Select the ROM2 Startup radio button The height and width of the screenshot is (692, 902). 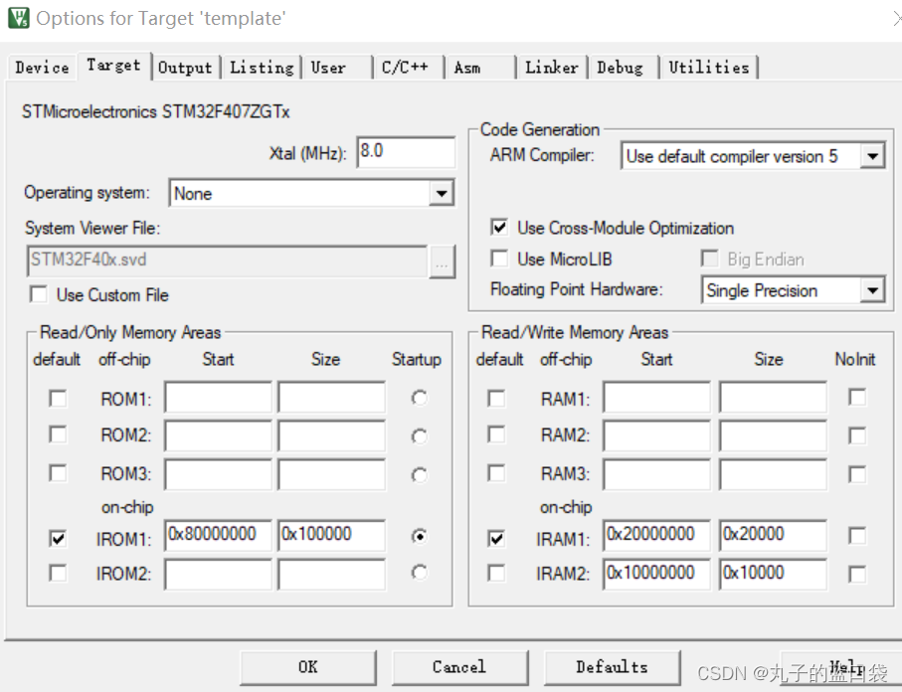pos(420,436)
